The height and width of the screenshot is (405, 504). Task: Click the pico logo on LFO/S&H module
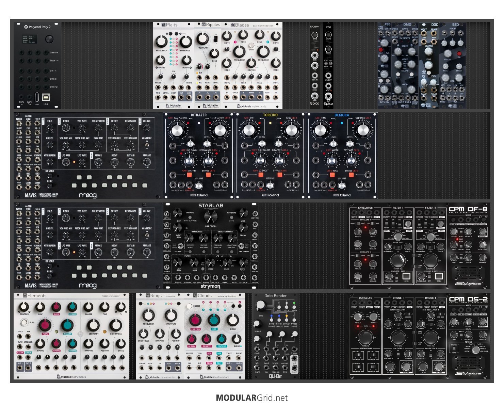pyautogui.click(x=315, y=103)
